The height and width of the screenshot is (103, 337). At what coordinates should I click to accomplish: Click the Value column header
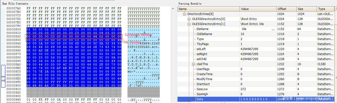tap(257, 9)
